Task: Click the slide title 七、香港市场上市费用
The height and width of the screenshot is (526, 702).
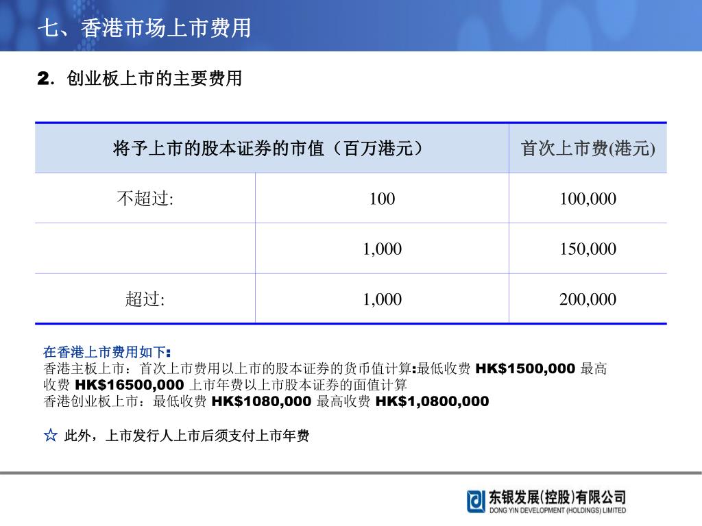Action: pyautogui.click(x=144, y=27)
